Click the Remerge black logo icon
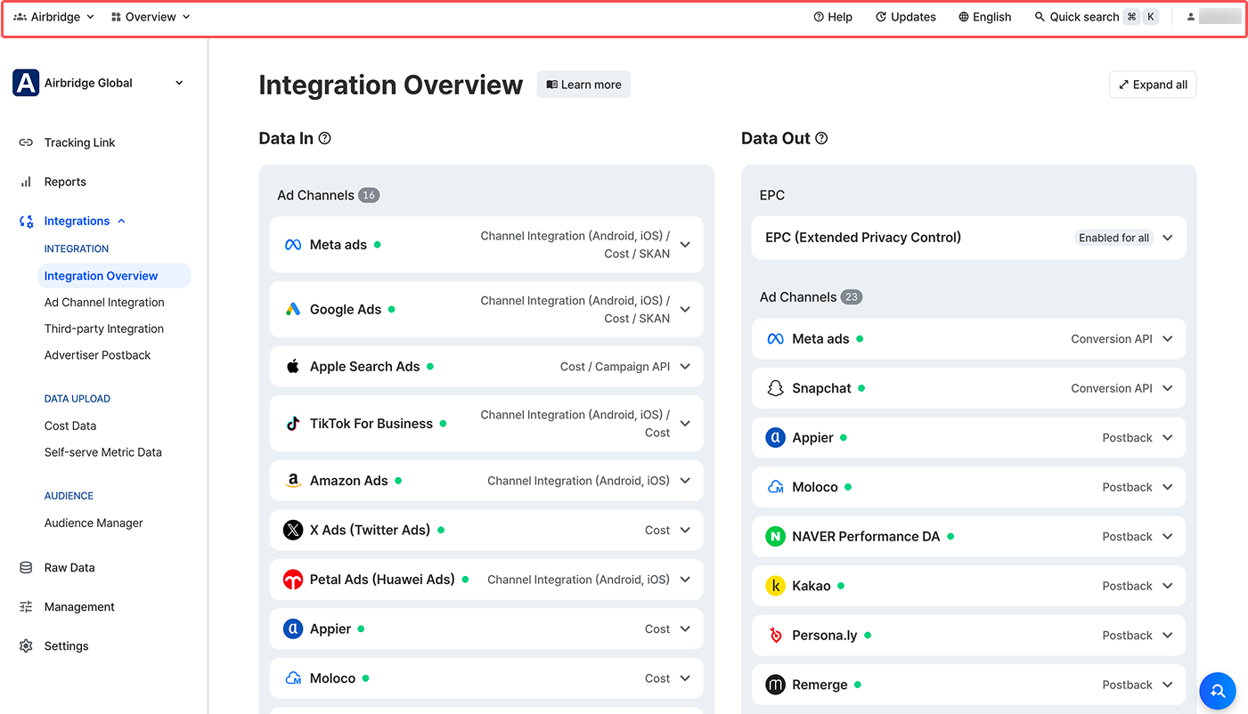Screen dimensions: 1248x714 (x=776, y=685)
